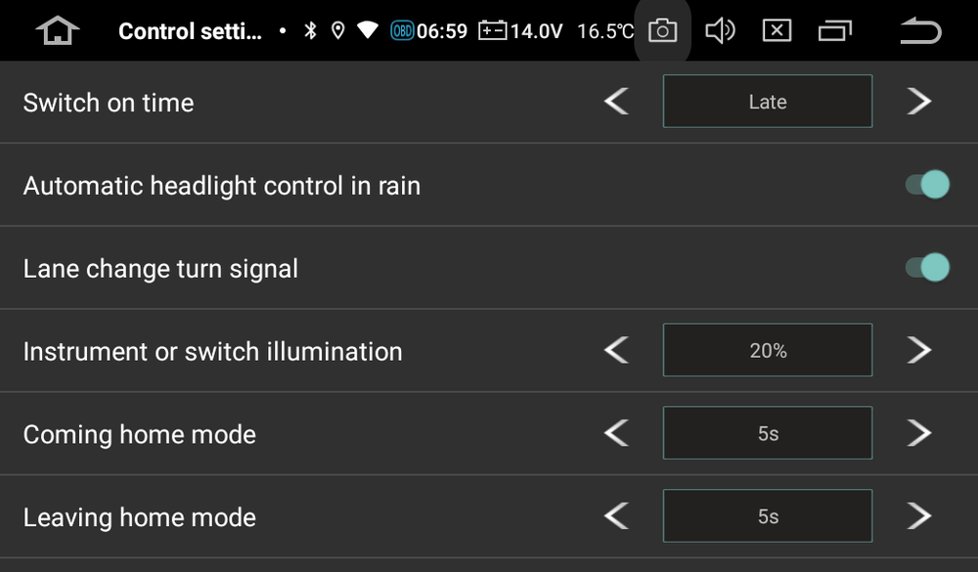Open the Control settings title
978x572 pixels.
click(x=189, y=30)
